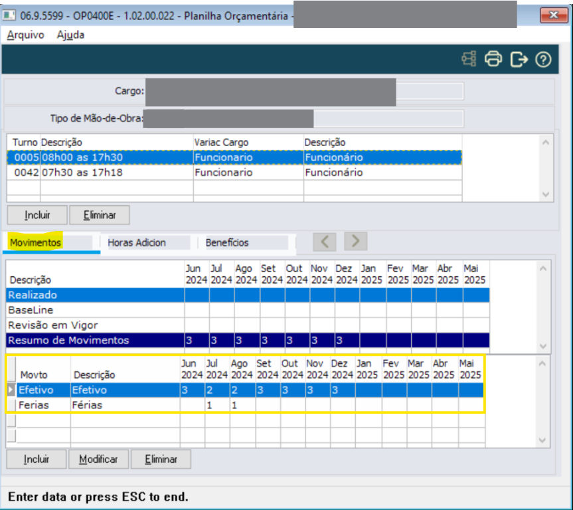The image size is (573, 510).
Task: Click the printer icon
Action: click(493, 59)
